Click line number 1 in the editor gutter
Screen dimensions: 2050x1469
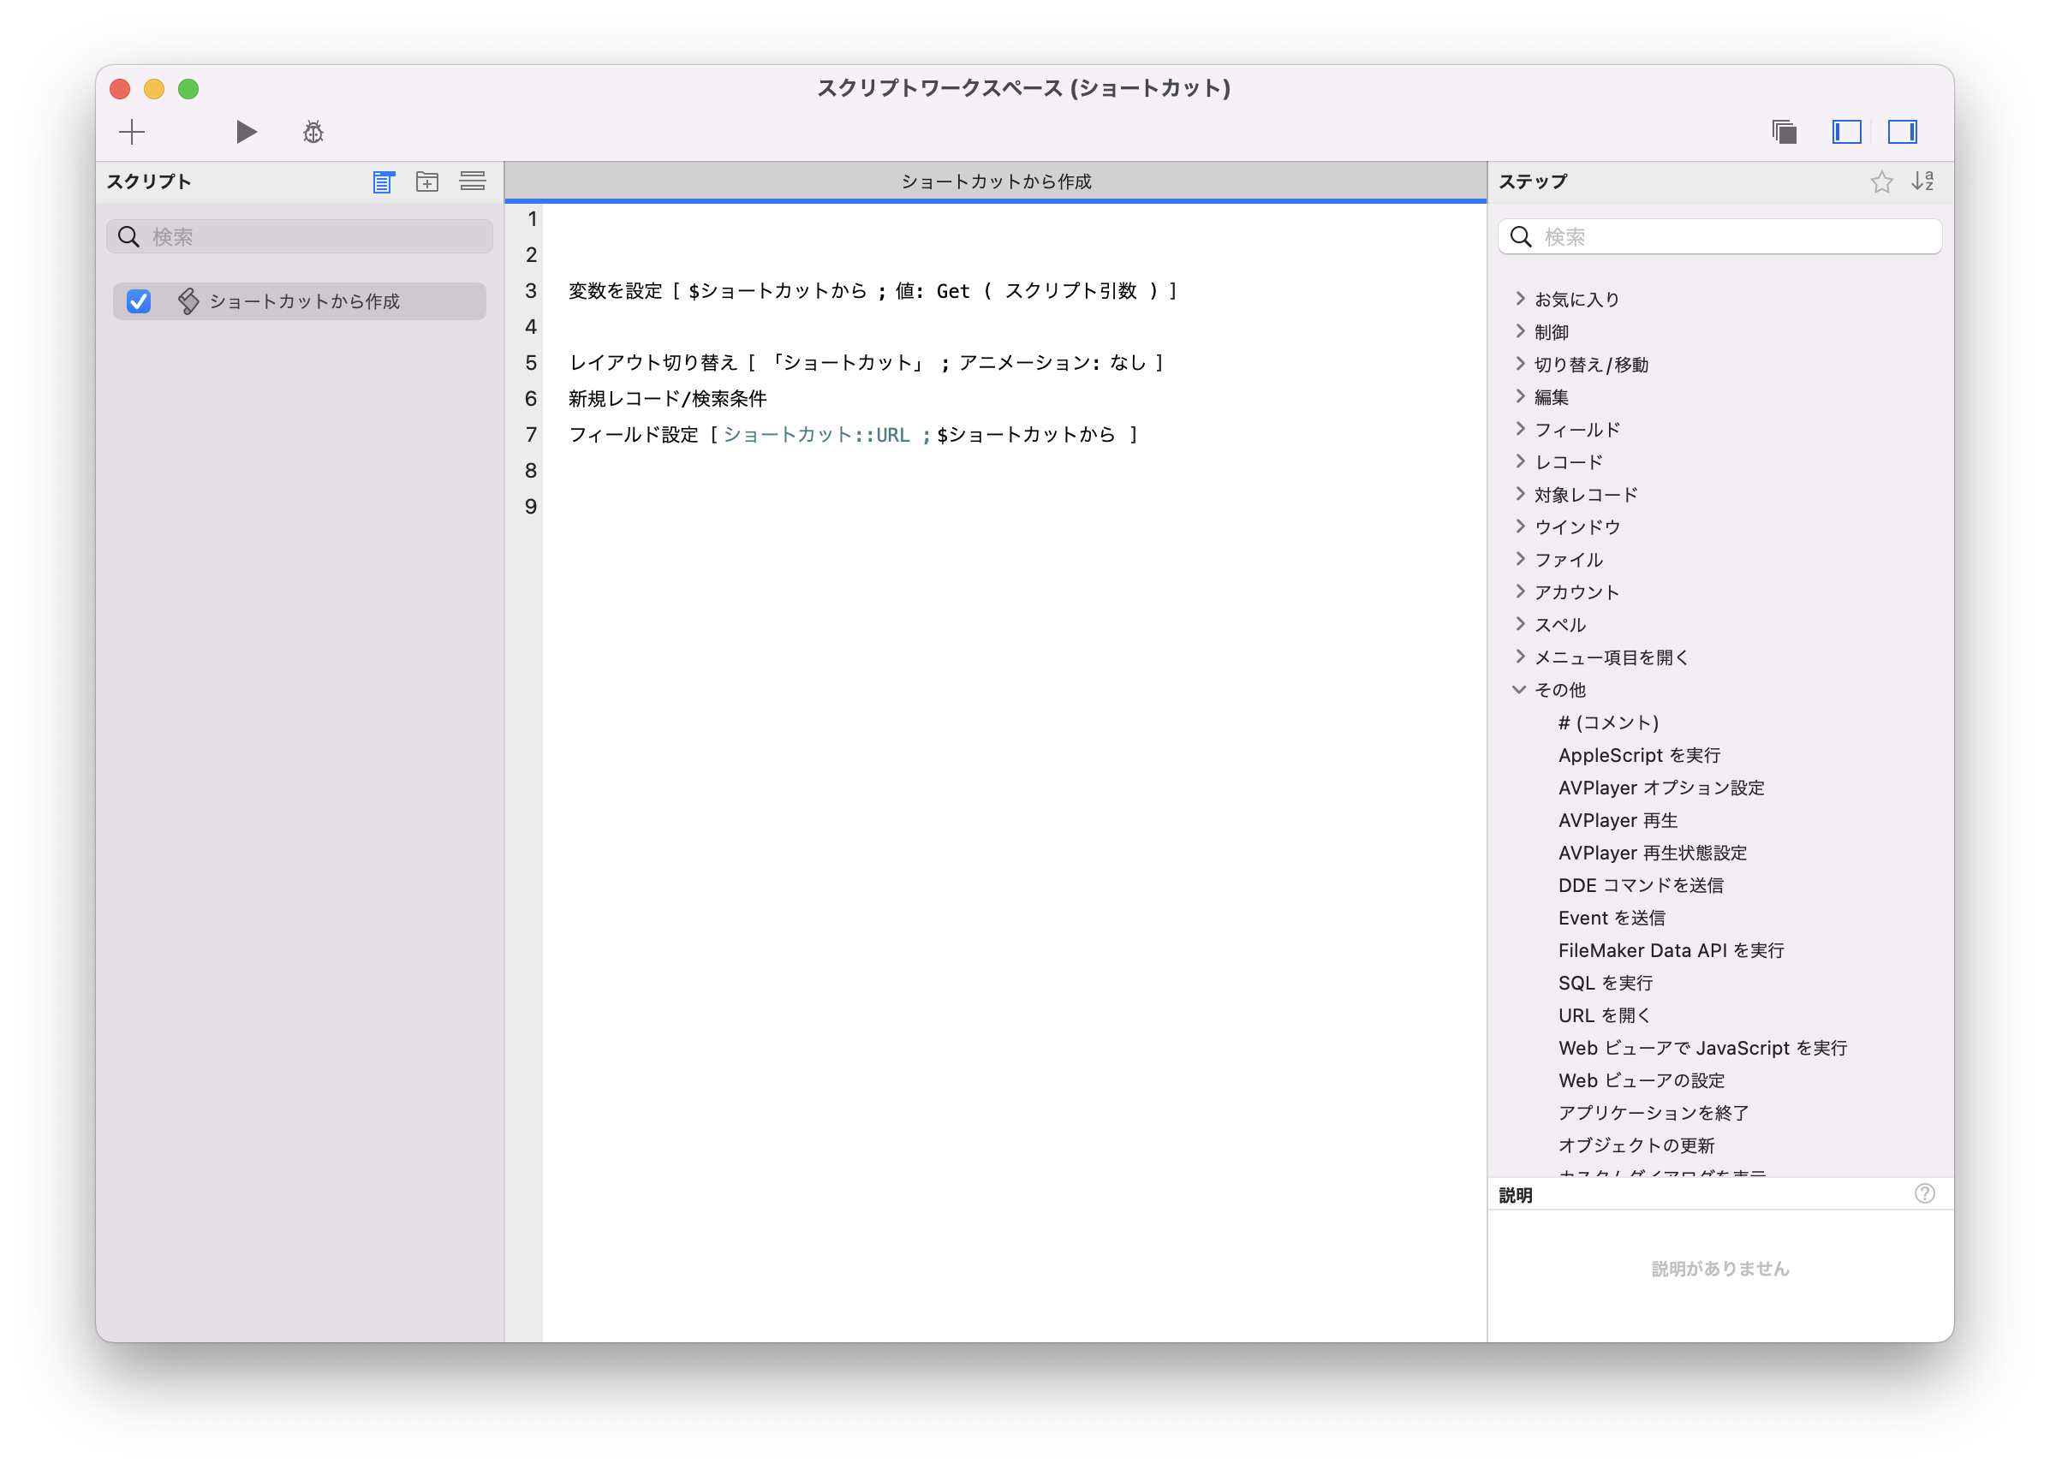[532, 218]
